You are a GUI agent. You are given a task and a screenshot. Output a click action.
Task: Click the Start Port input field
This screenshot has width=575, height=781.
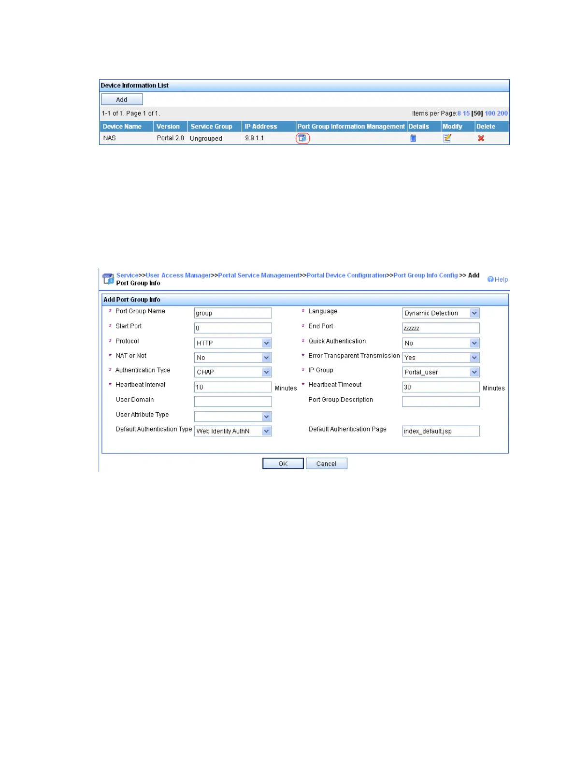(233, 328)
